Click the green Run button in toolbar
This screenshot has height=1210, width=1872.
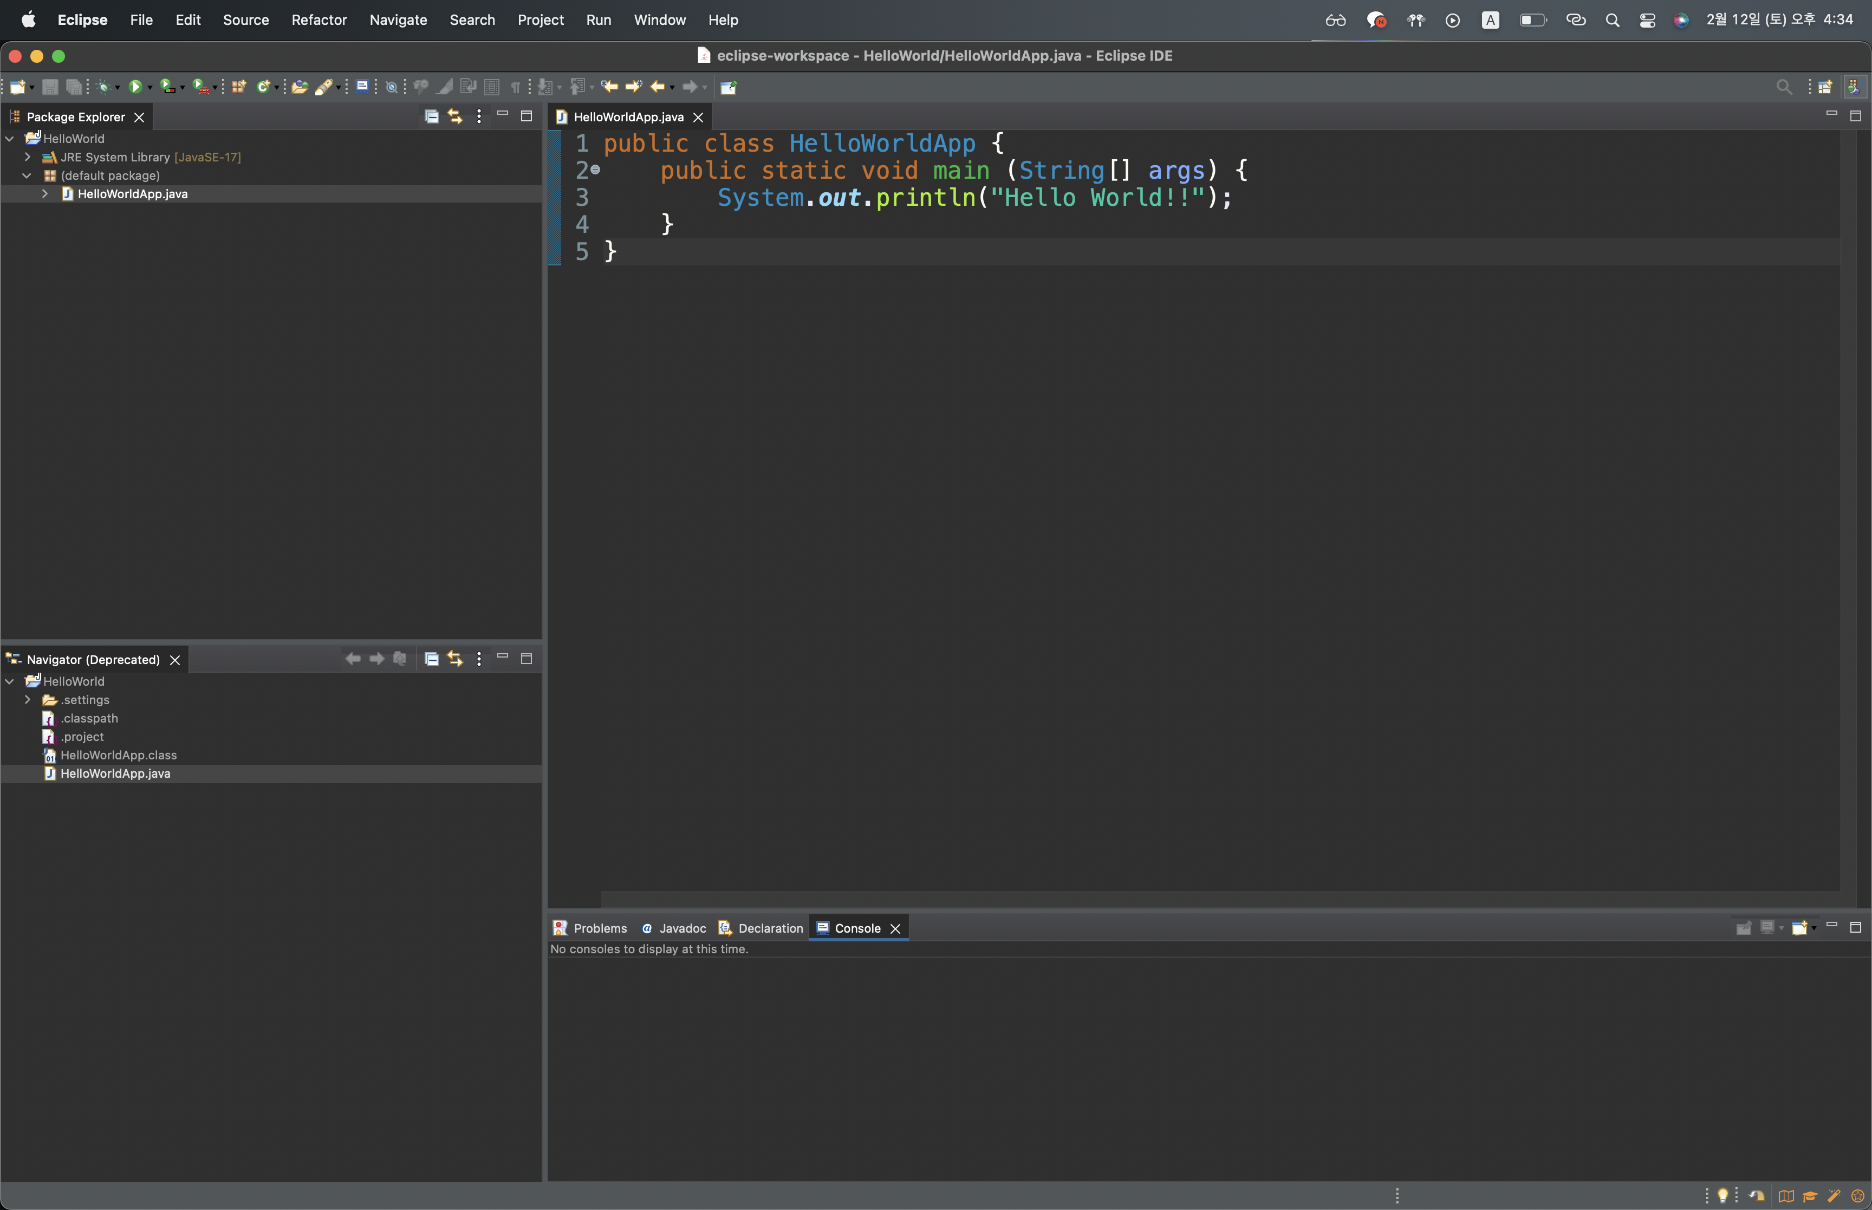(x=135, y=87)
